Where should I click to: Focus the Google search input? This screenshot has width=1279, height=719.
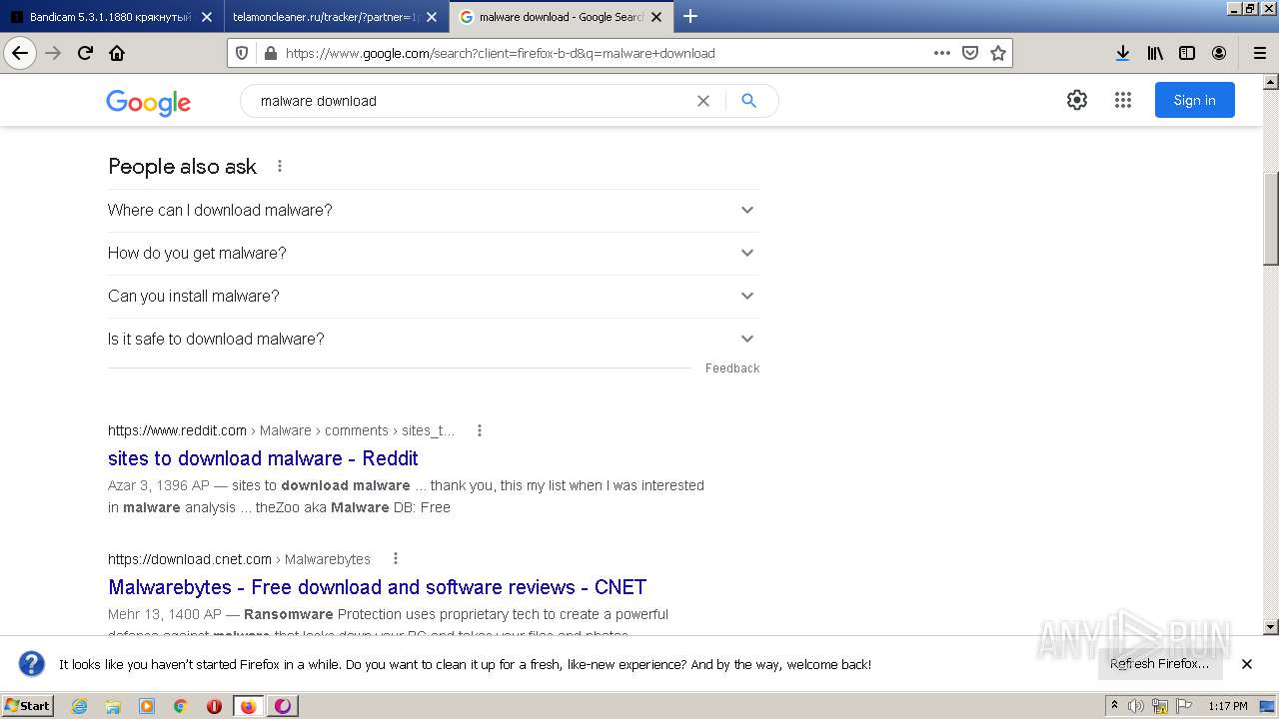pos(474,101)
